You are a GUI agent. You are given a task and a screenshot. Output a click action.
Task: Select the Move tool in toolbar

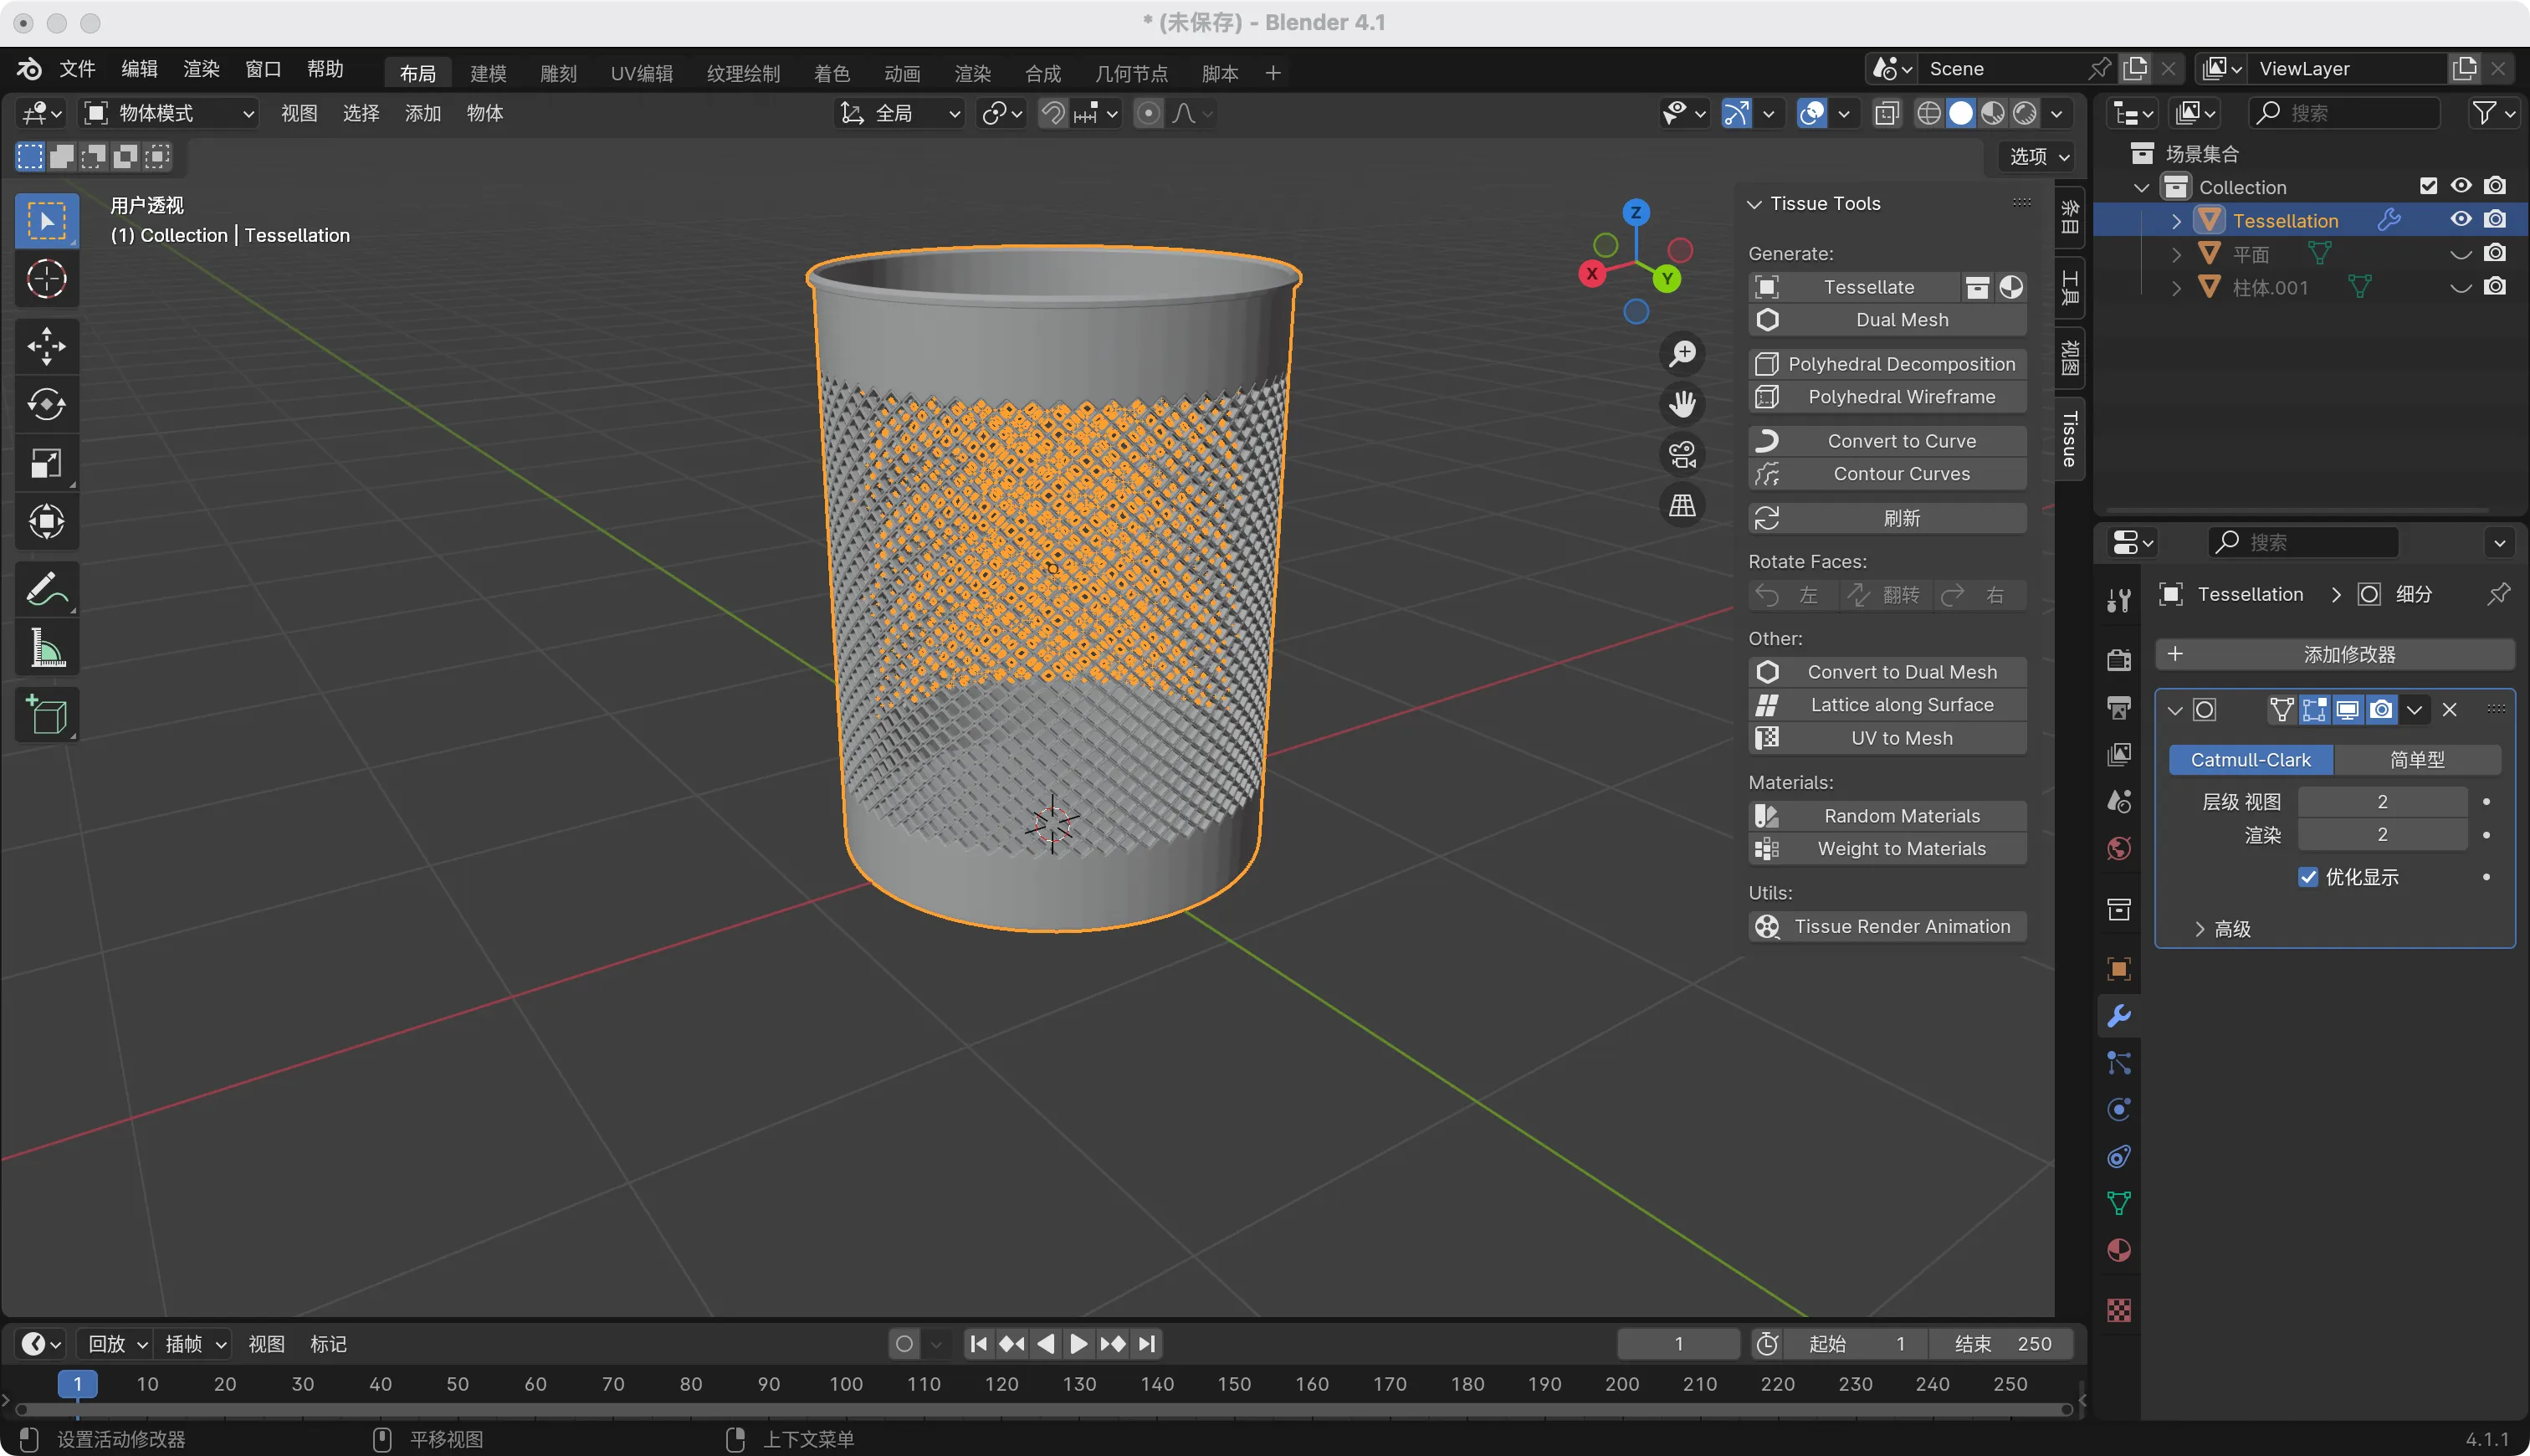click(46, 346)
